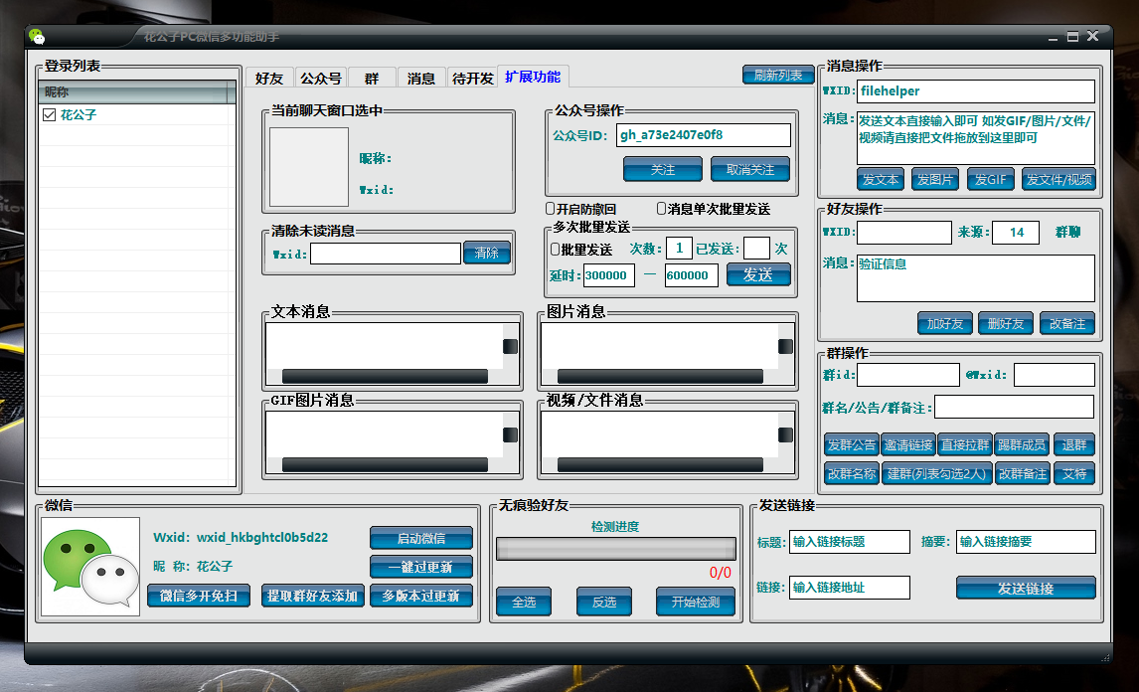
Task: Click the 昵称 column header
Action: coord(133,92)
